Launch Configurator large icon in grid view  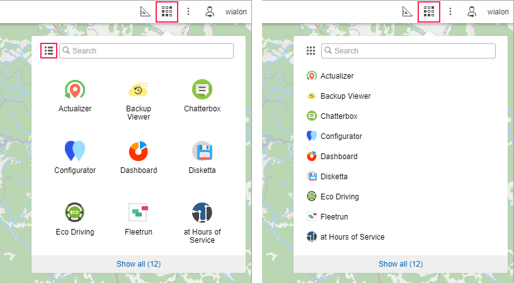pyautogui.click(x=75, y=151)
